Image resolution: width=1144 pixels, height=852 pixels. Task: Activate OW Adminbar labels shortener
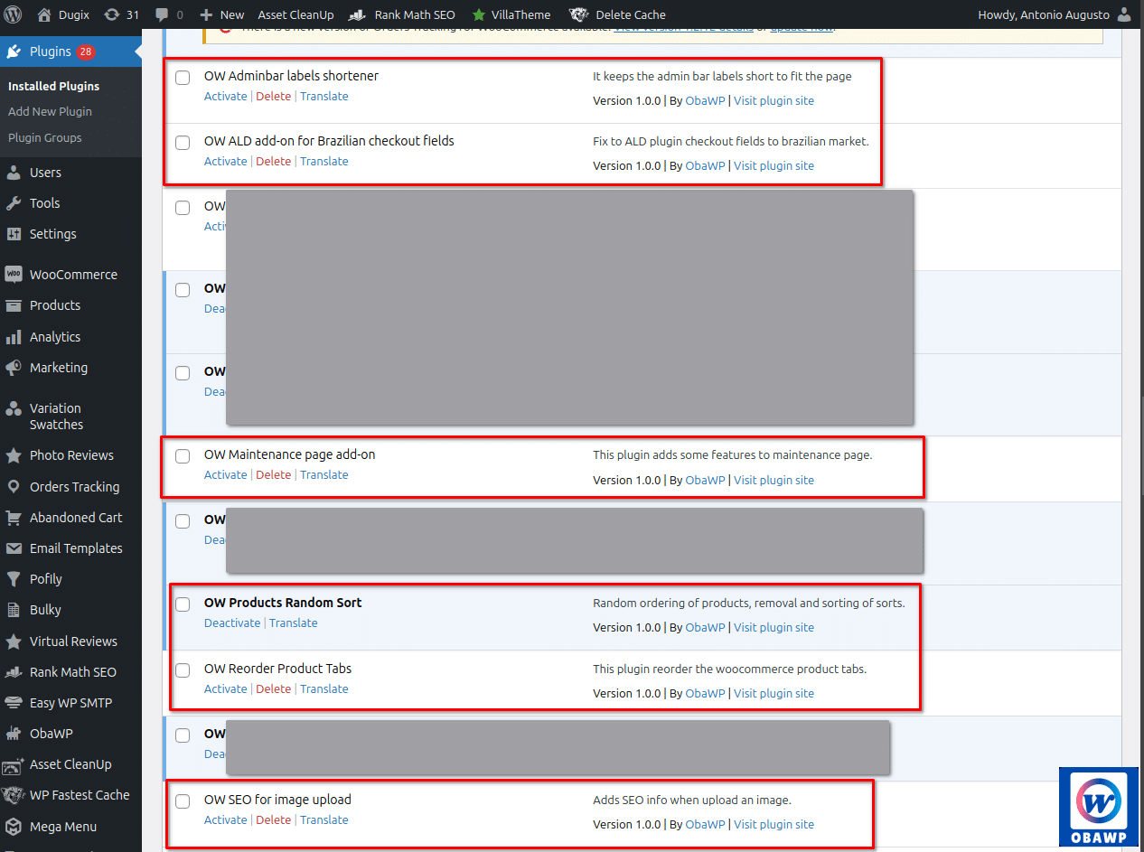click(x=225, y=97)
